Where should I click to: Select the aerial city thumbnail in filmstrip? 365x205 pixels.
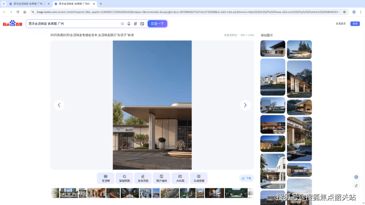click(x=170, y=193)
